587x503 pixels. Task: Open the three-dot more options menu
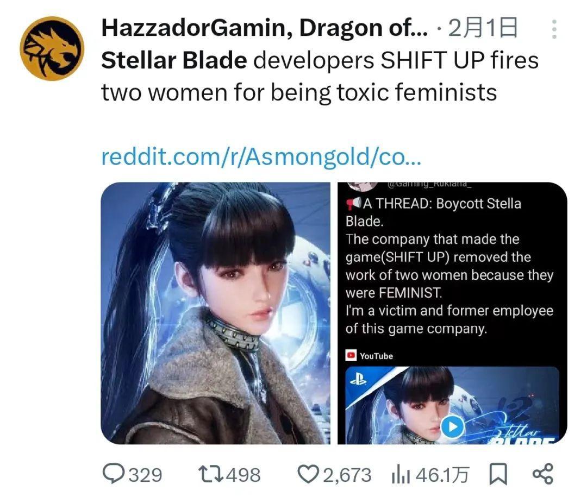[x=554, y=29]
